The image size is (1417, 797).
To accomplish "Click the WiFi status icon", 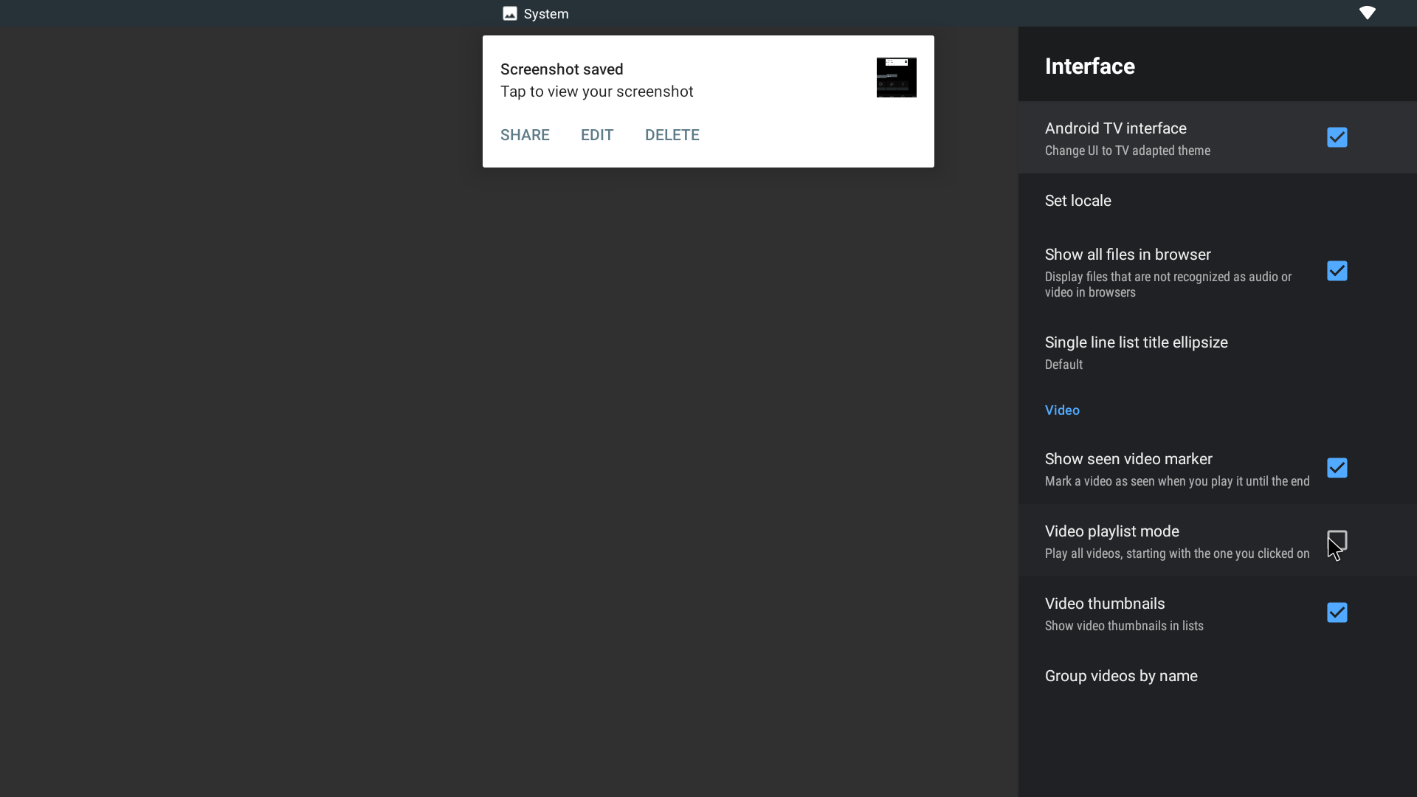I will point(1368,12).
